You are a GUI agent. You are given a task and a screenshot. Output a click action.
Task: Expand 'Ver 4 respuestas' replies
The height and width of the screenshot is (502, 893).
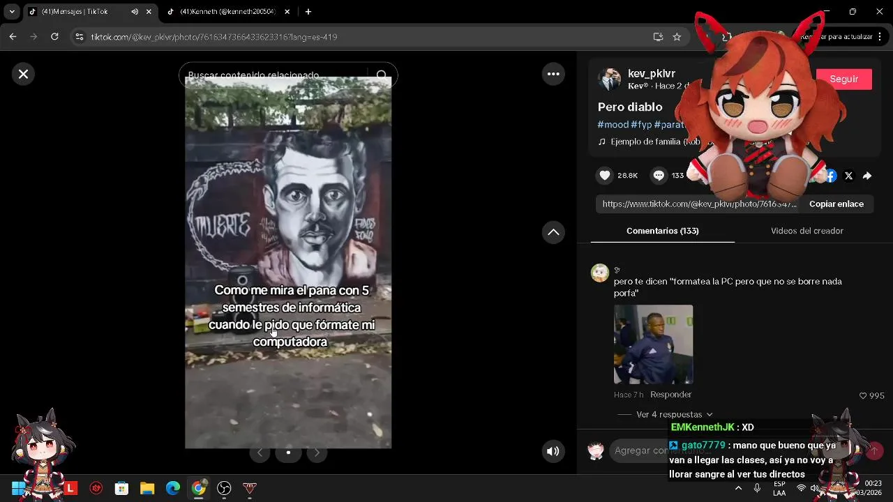tap(675, 414)
